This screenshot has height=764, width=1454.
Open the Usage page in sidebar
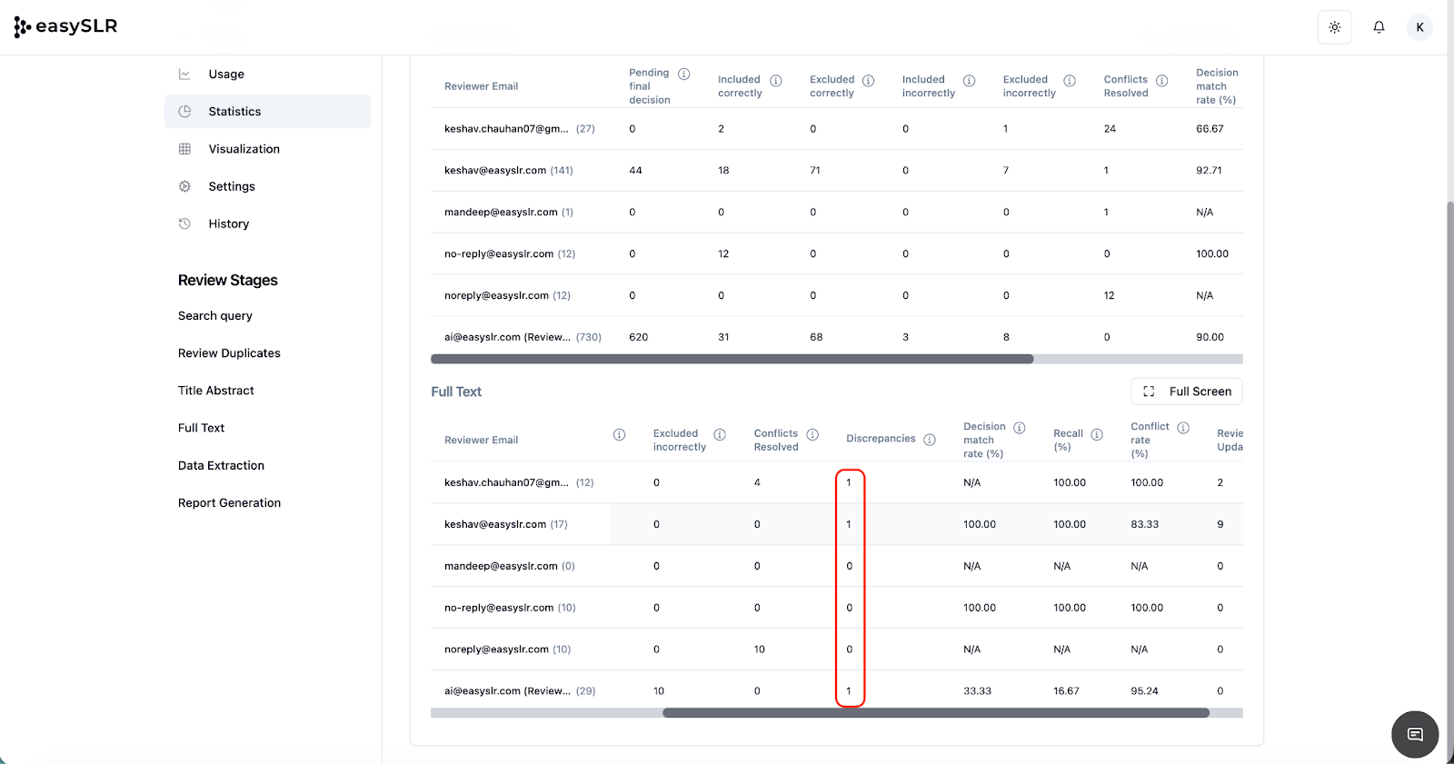[226, 74]
